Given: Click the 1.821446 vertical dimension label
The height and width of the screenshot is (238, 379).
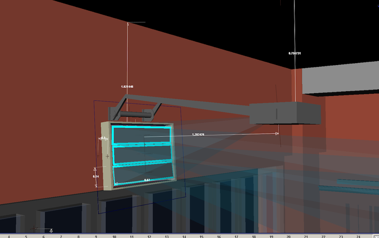Looking at the screenshot, I should [127, 86].
